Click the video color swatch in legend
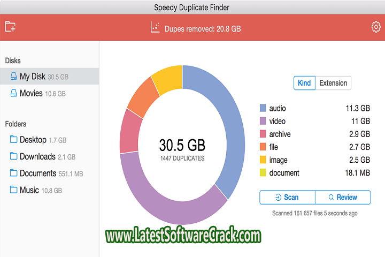Image resolution: width=385 pixels, height=257 pixels. click(263, 121)
